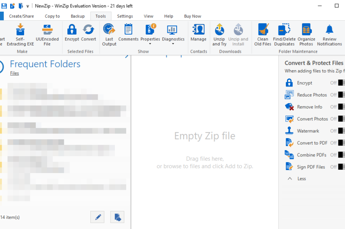
Task: Click the Watermark stamp icon
Action: 289,131
